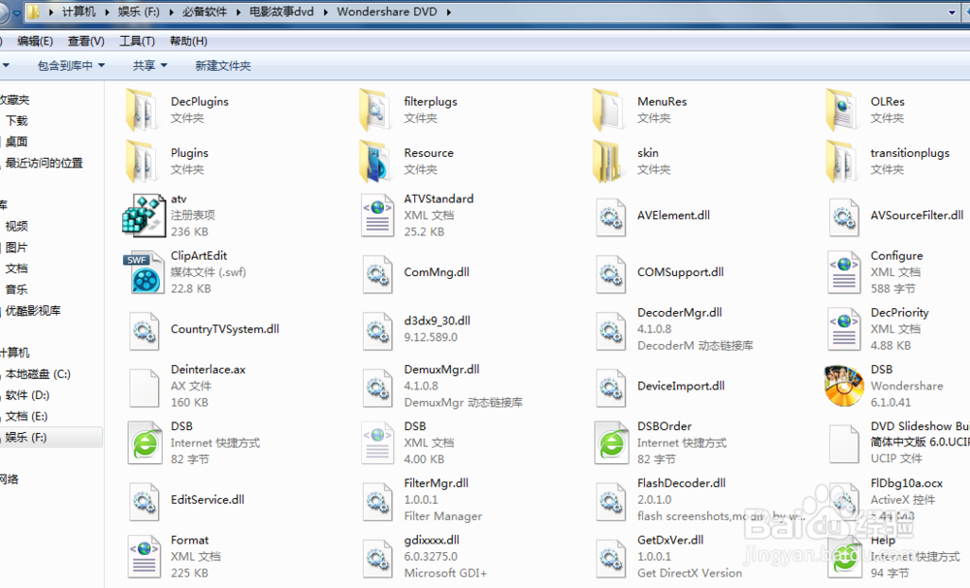This screenshot has height=588, width=970.
Task: Open the MenuRes folder icon
Action: [607, 110]
